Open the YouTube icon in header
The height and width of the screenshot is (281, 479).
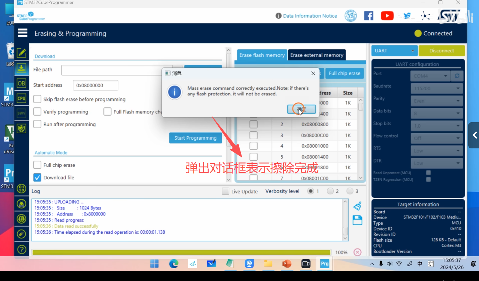(387, 16)
